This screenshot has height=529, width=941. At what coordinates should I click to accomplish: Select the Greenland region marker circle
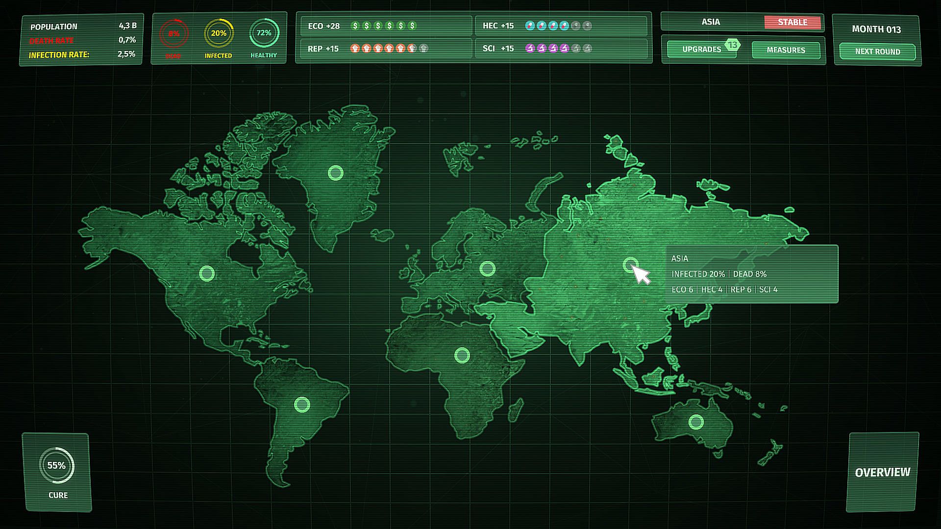pos(336,173)
